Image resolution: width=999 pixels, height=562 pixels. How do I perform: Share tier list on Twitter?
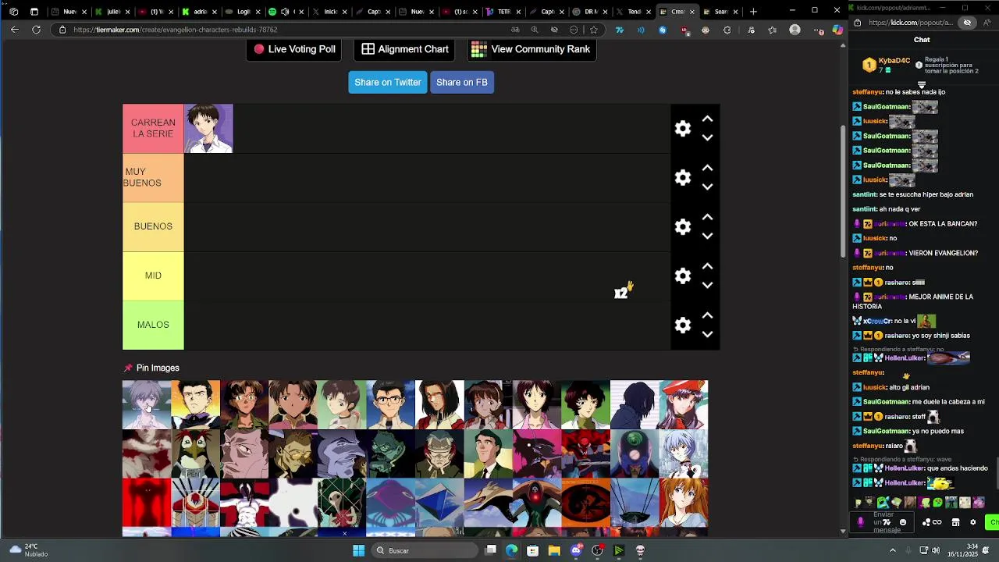coord(388,82)
